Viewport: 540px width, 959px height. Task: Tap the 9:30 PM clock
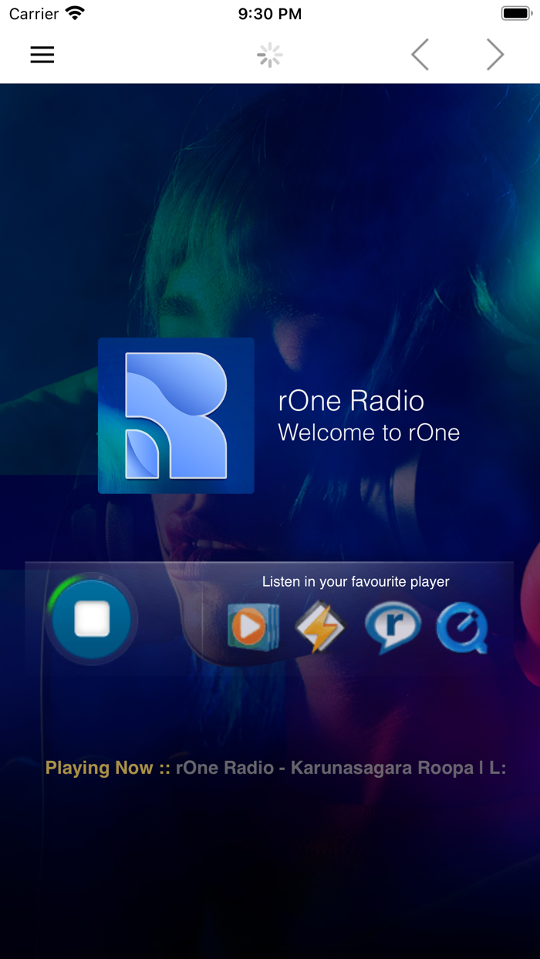click(x=270, y=14)
